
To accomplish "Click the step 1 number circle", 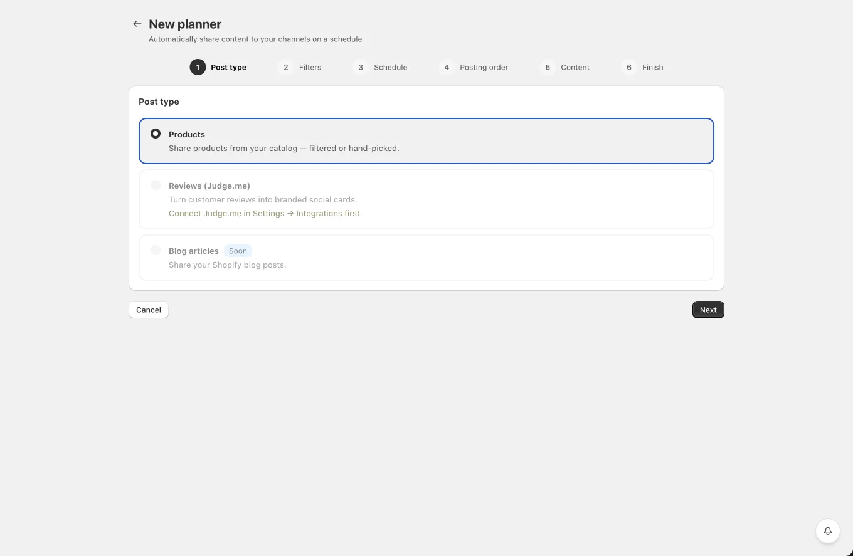I will [198, 67].
